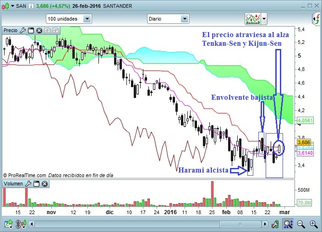
Task: Click the yellow 3,686 price label
Action: coord(304,142)
